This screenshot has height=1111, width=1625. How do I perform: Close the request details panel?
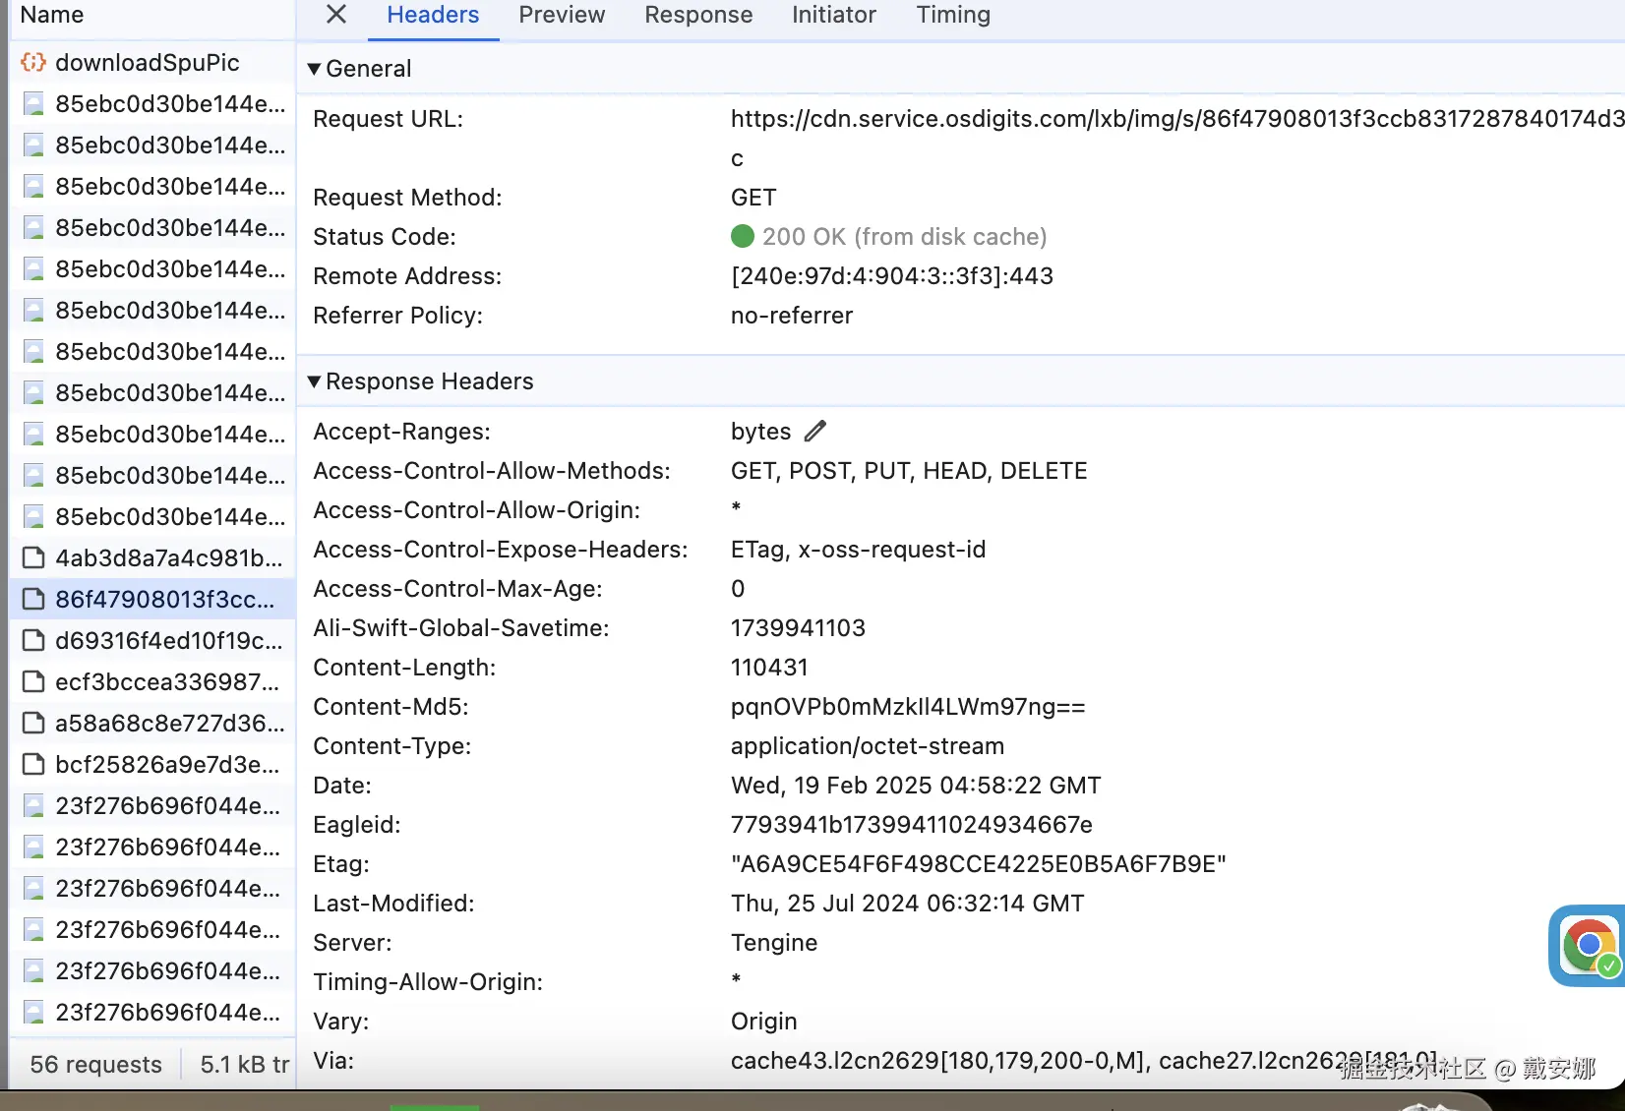336,15
